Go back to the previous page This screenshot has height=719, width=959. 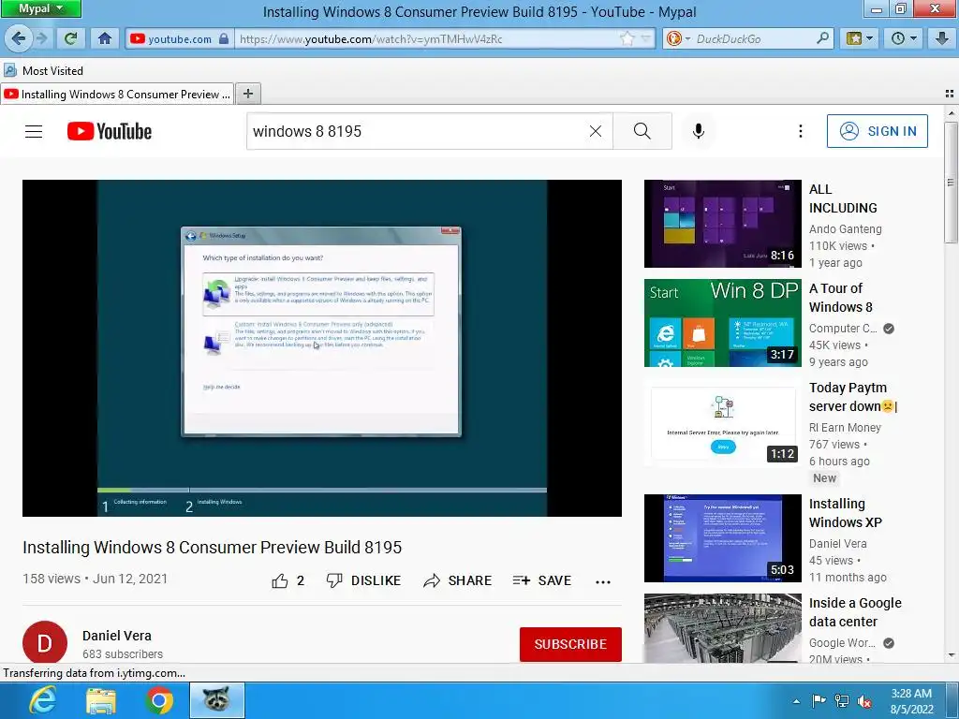19,38
